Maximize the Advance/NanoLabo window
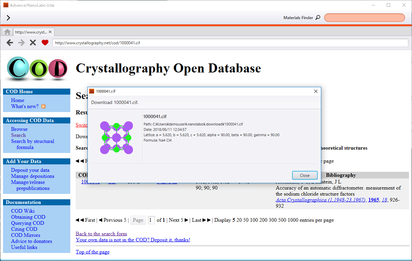 click(x=388, y=5)
